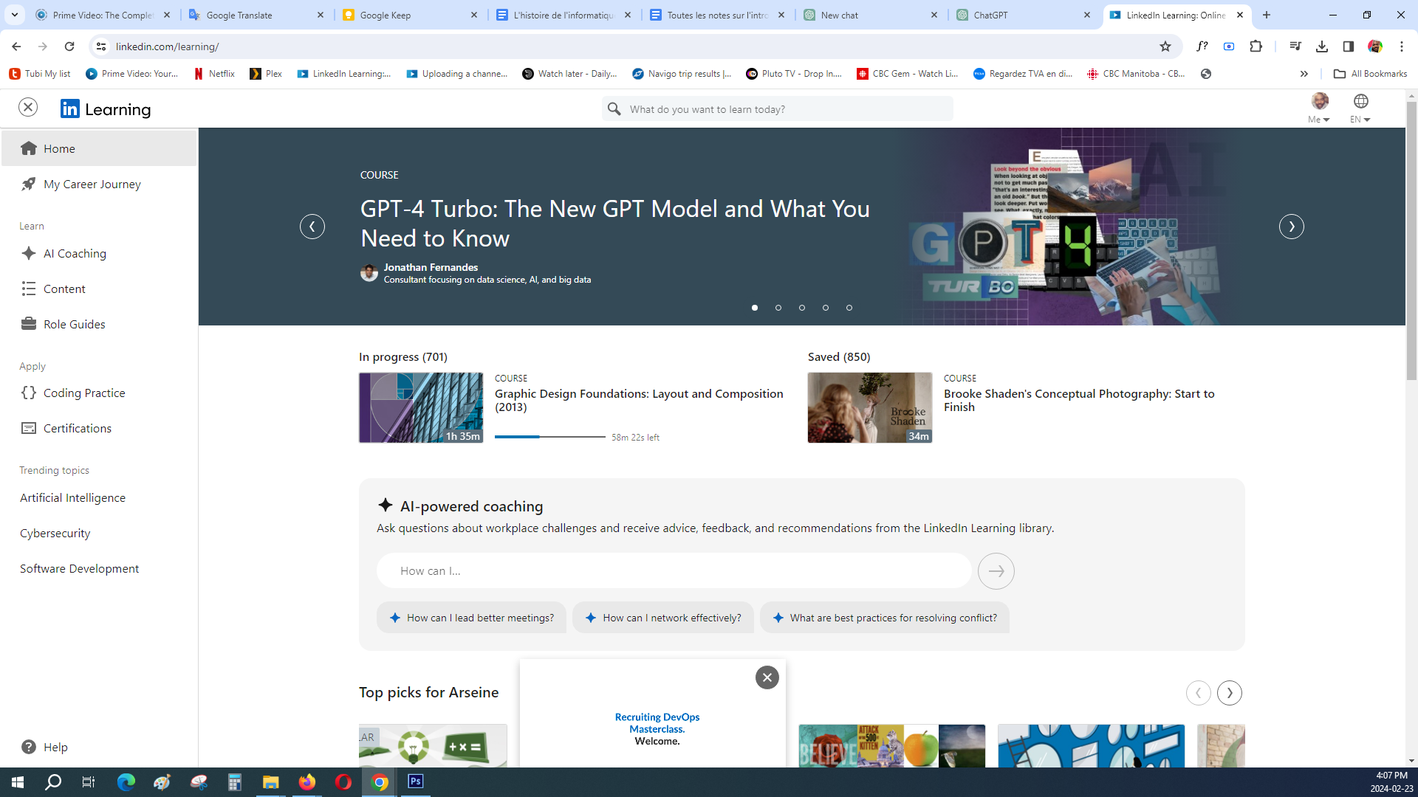
Task: Submit the AI coaching question arrow
Action: pos(996,570)
